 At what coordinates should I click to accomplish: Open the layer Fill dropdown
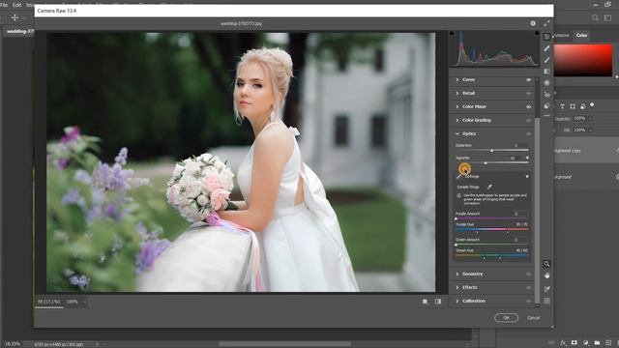point(591,130)
